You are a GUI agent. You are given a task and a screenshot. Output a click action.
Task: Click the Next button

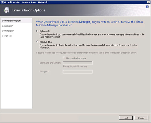(126, 118)
